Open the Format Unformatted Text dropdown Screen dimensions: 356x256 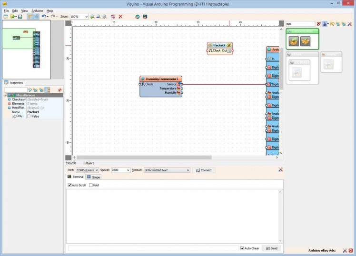pyautogui.click(x=188, y=170)
